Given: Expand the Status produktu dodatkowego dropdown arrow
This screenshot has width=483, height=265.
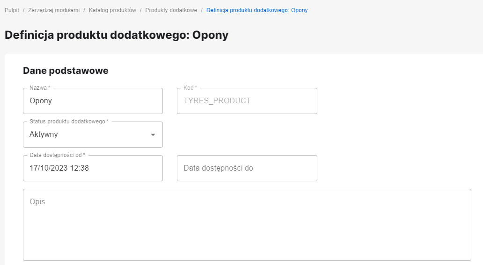Looking at the screenshot, I should [153, 135].
